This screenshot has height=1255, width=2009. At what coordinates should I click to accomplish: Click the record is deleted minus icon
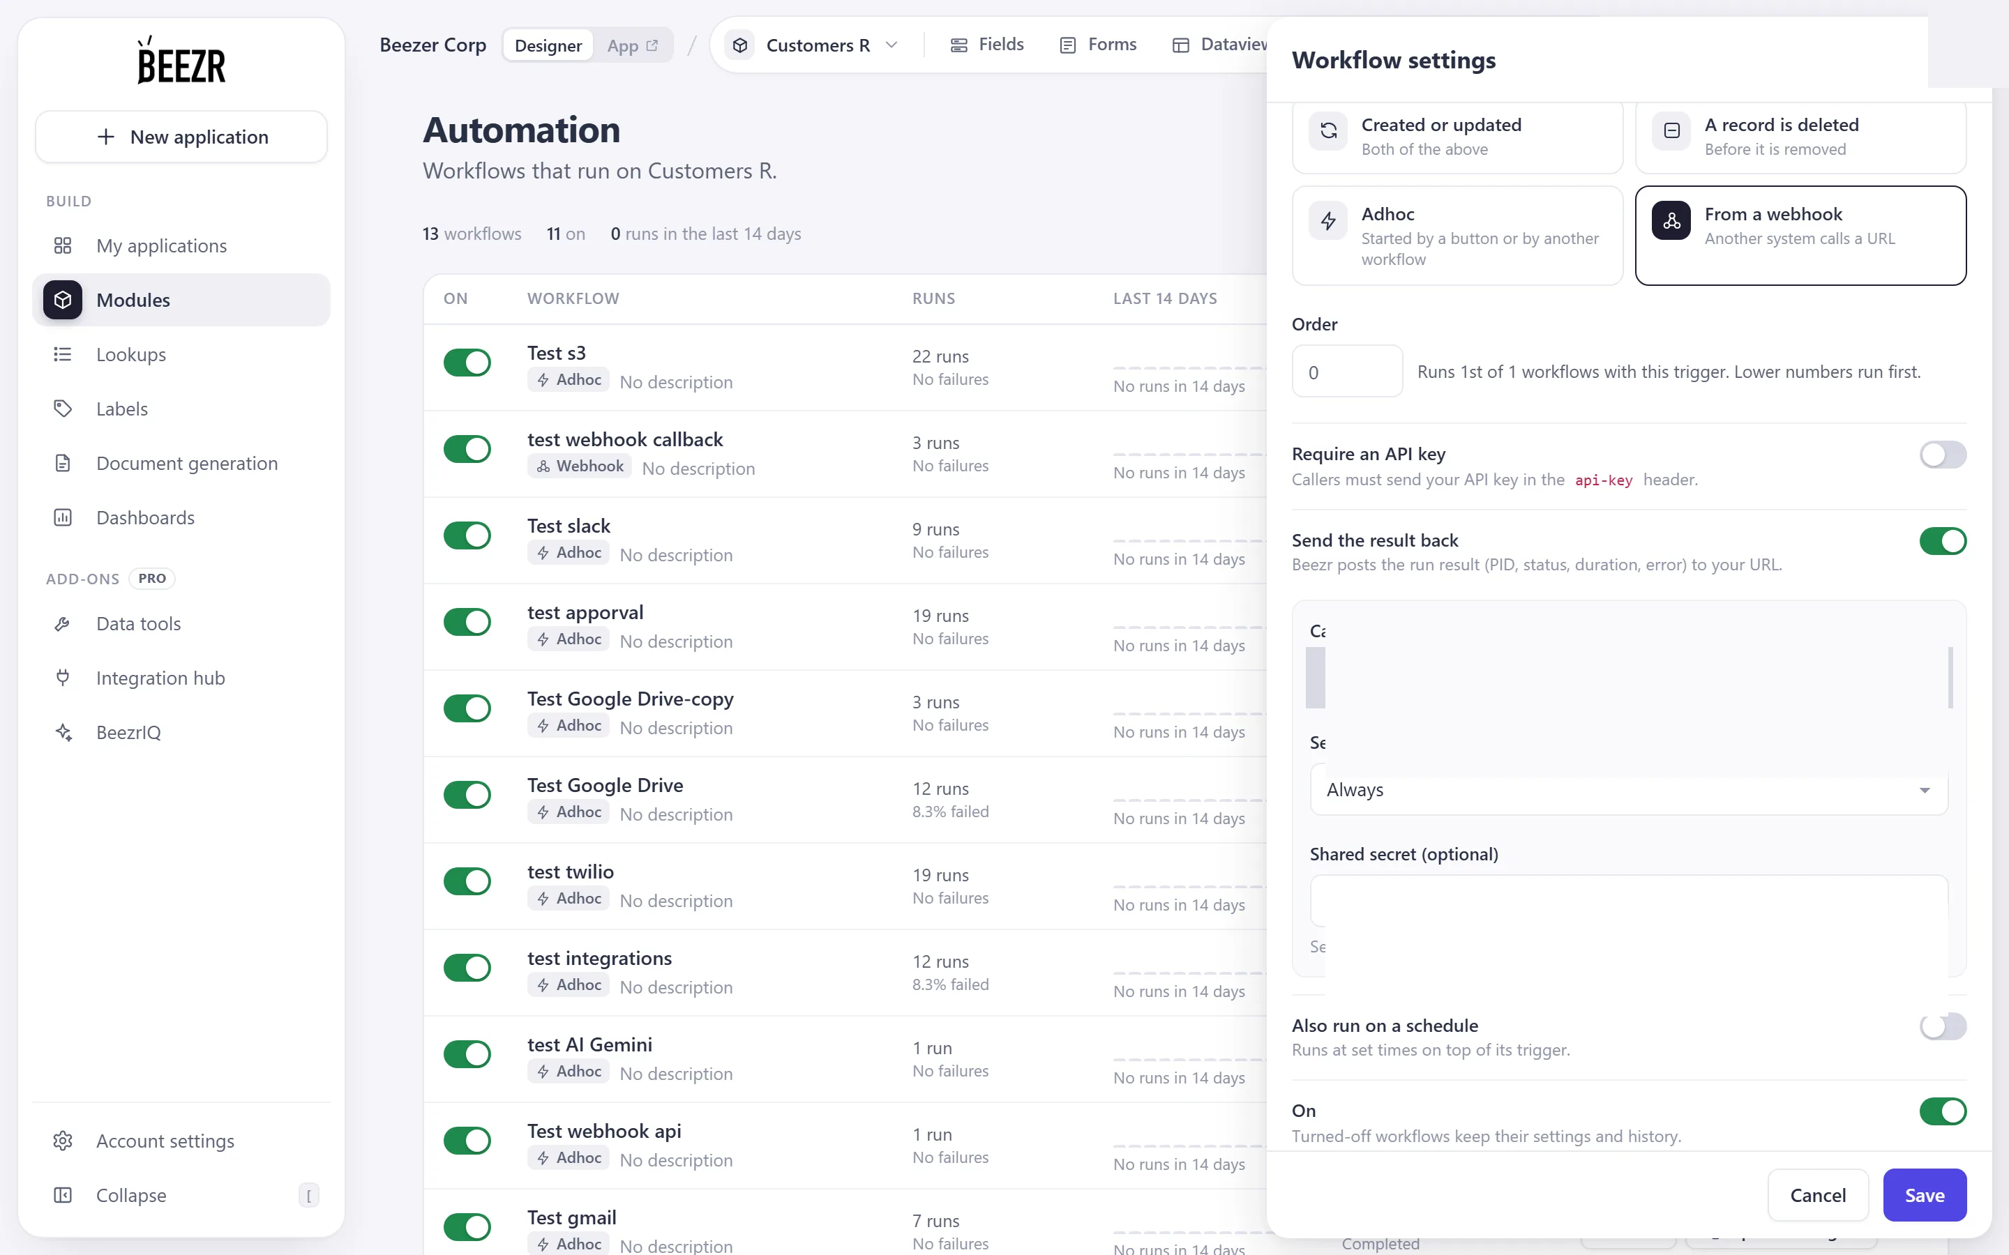[1671, 131]
